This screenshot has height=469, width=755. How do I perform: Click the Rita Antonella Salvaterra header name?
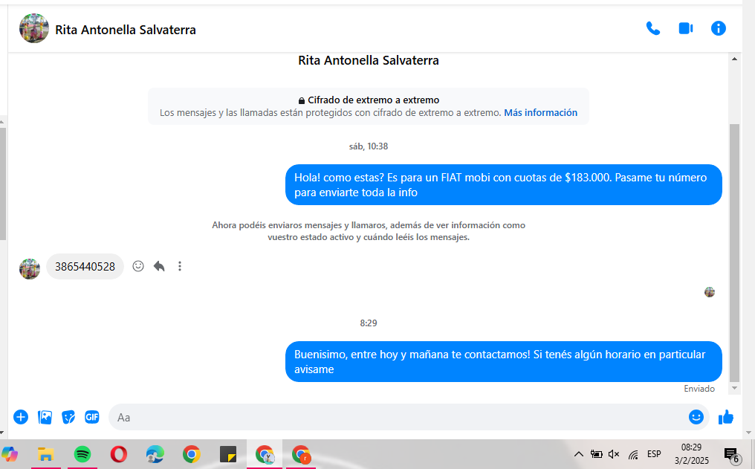(125, 30)
